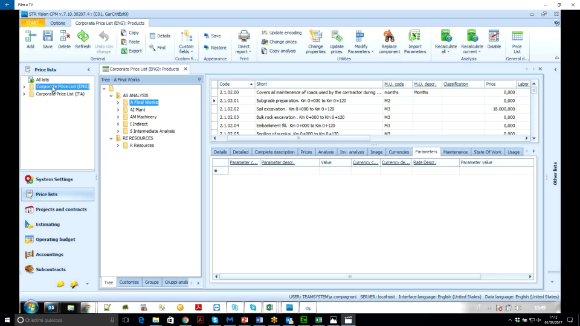Switch to the Options ribbon tab
This screenshot has width=580, height=326.
(58, 23)
